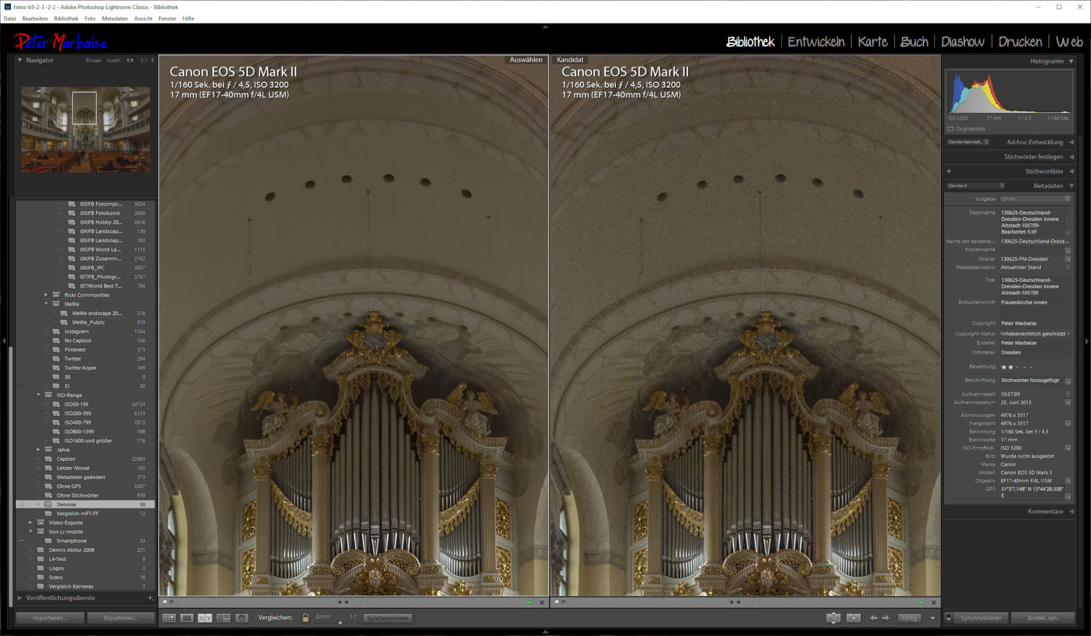Swap select and candidate images icon
This screenshot has height=636, width=1091.
coord(834,618)
